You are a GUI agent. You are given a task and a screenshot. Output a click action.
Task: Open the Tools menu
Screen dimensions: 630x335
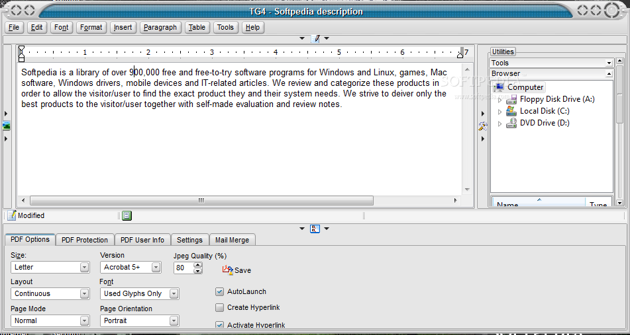[x=225, y=27]
